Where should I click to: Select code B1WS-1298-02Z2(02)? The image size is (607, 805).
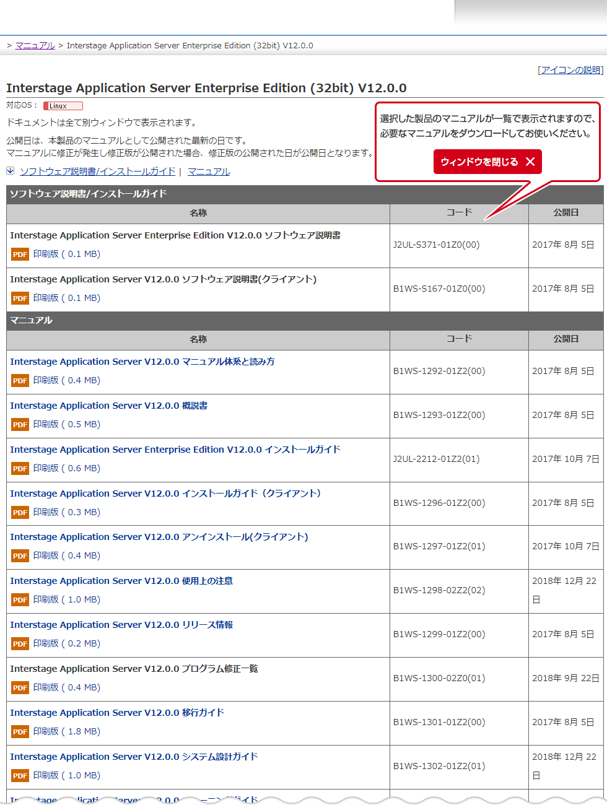click(x=439, y=590)
